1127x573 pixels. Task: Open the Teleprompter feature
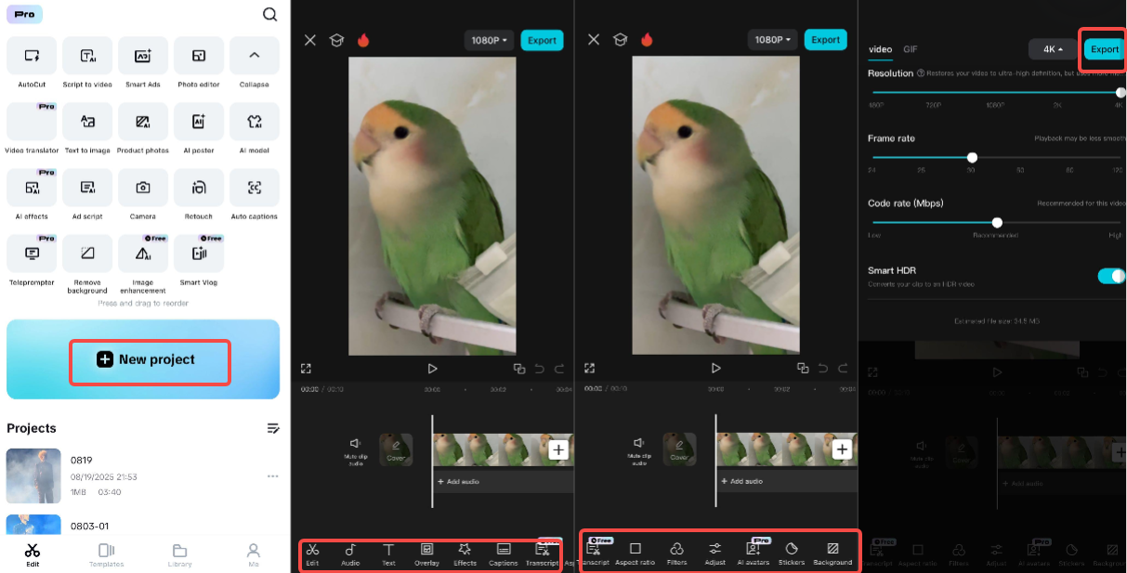click(x=32, y=260)
